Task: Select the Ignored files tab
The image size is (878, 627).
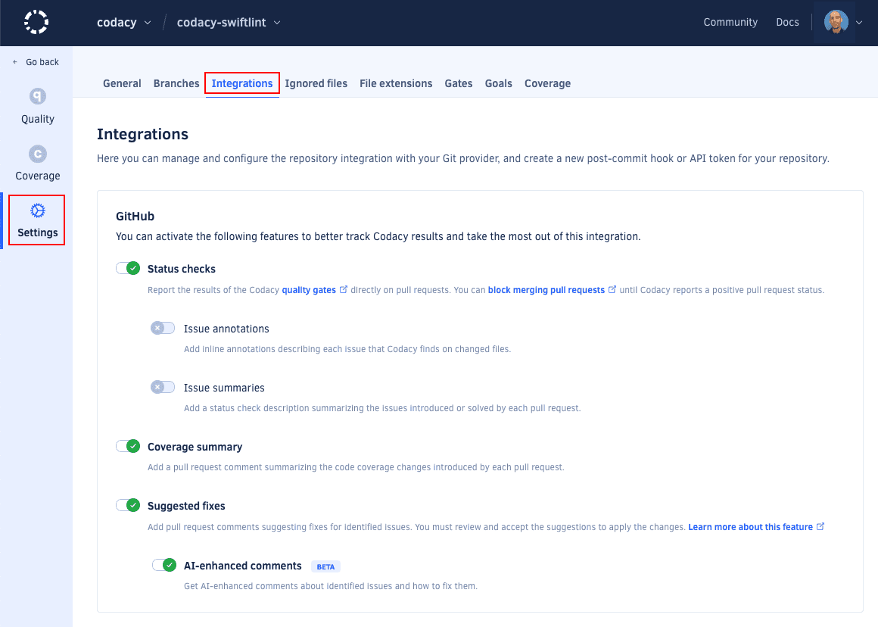Action: [x=316, y=83]
